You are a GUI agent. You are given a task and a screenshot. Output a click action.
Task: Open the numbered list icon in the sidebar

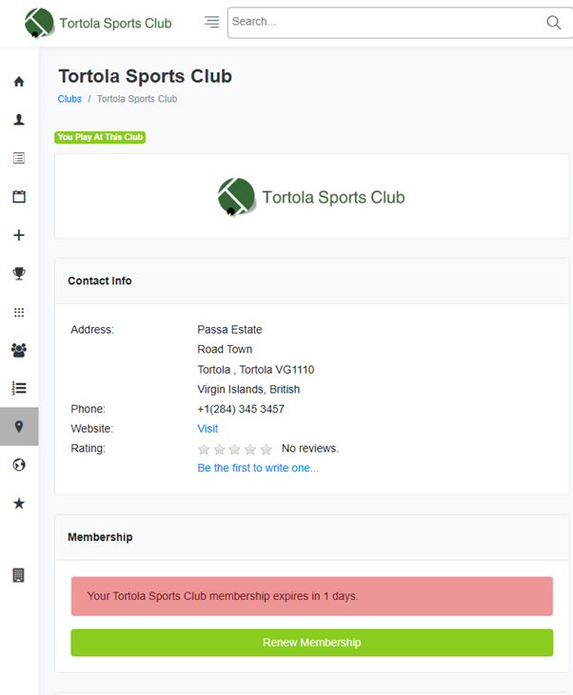(19, 388)
